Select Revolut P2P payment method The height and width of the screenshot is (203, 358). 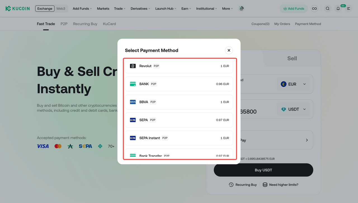pos(179,66)
